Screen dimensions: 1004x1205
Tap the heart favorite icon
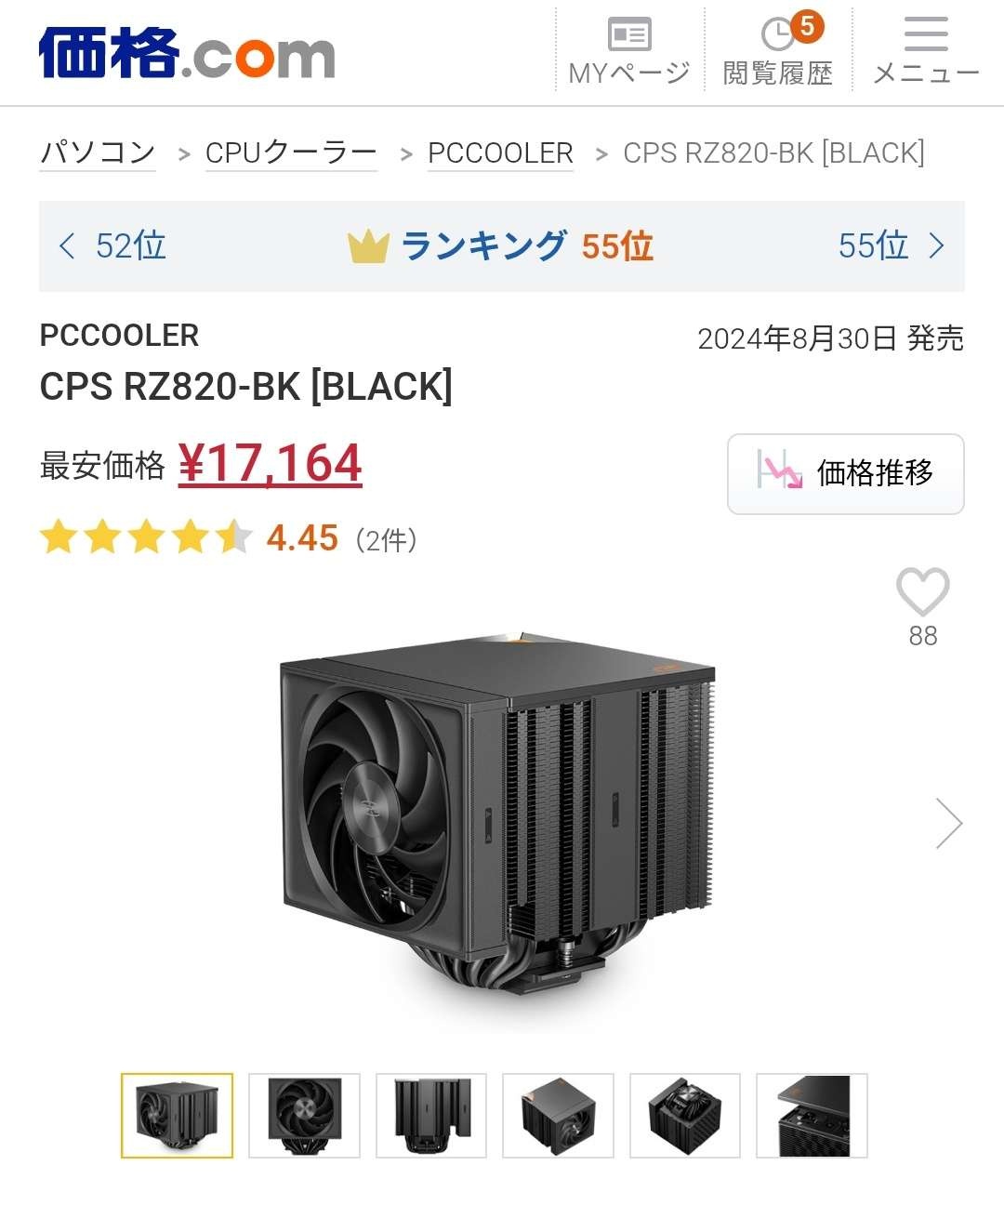[x=922, y=592]
